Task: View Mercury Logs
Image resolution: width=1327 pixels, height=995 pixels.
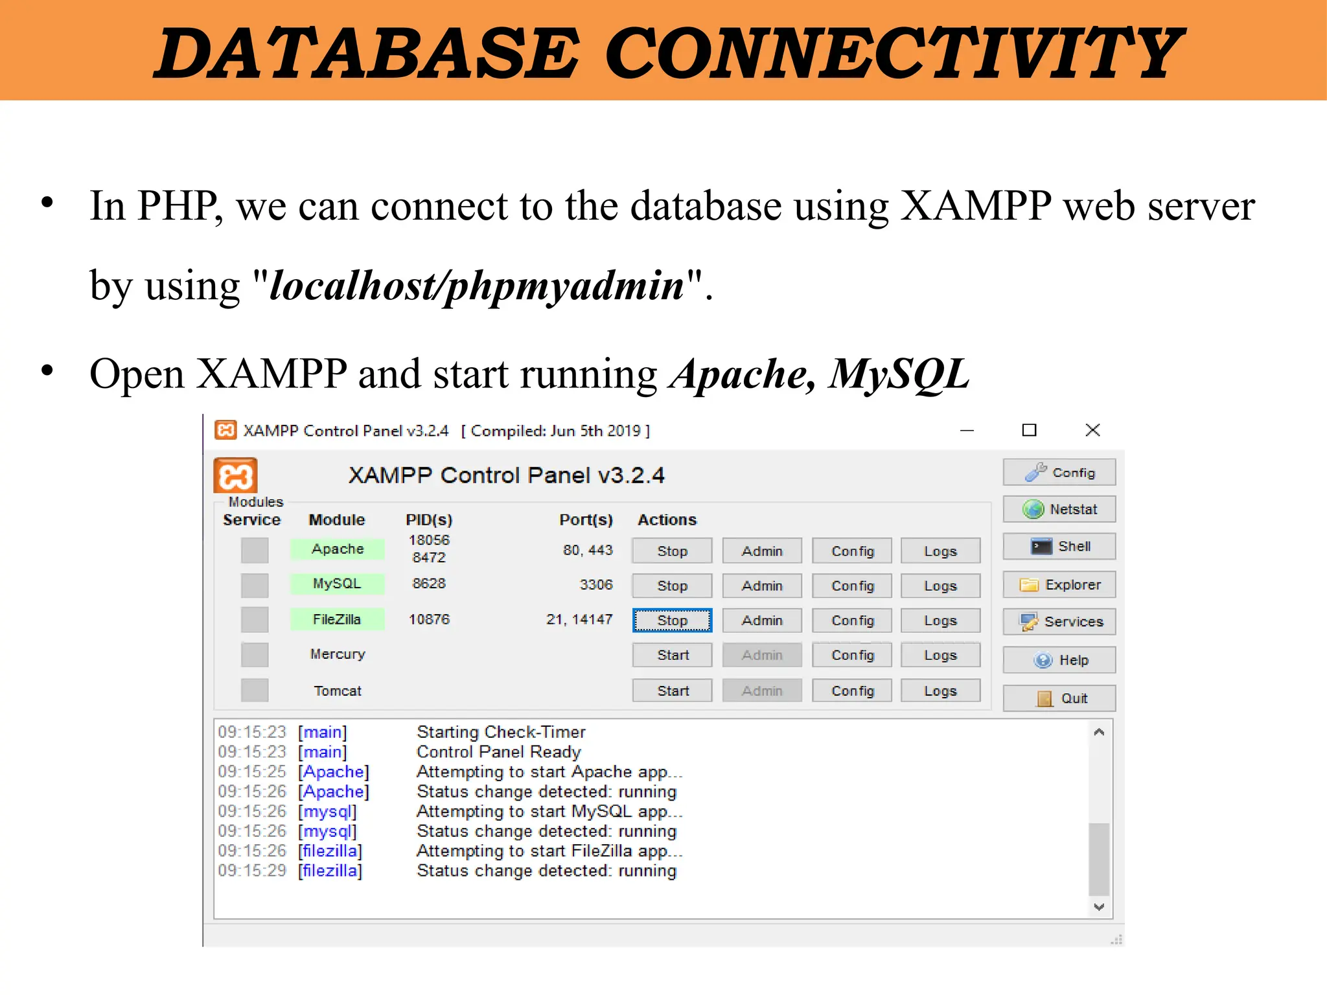Action: [x=940, y=655]
